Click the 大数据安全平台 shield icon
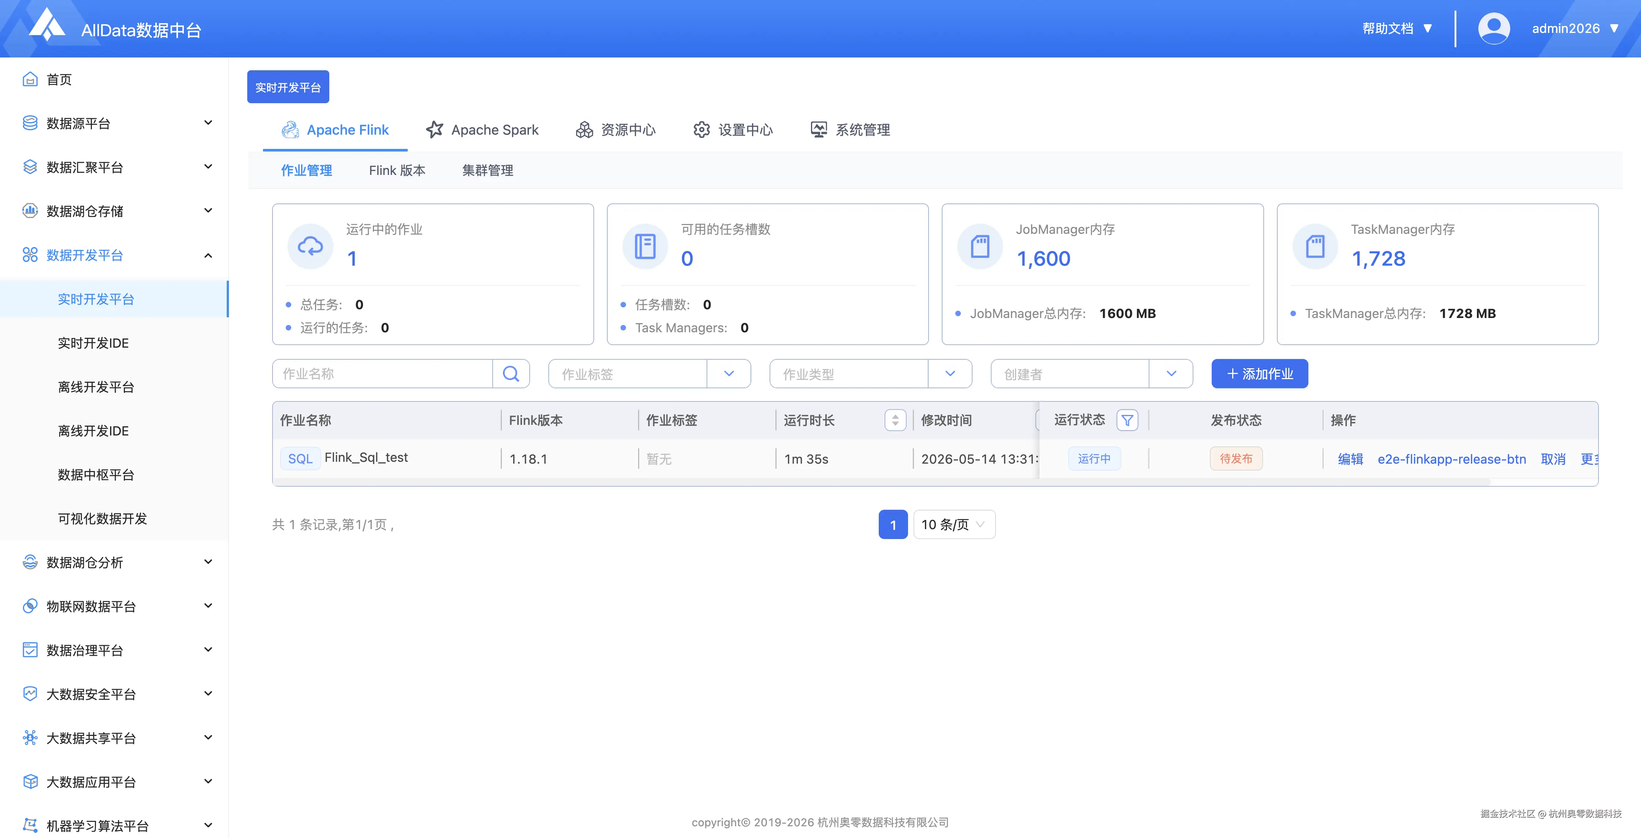The height and width of the screenshot is (838, 1641). [30, 693]
